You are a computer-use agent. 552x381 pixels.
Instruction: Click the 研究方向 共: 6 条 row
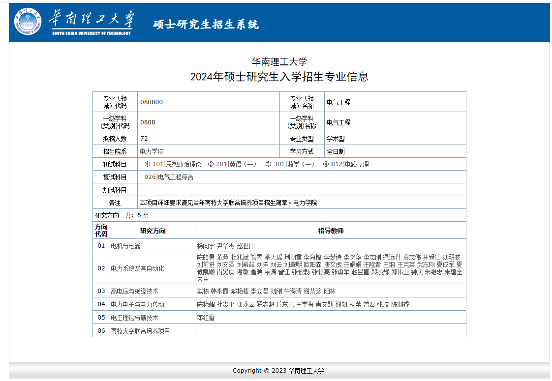pos(279,215)
